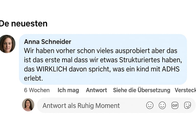Viewport: 196px width, 129px height.
Task: Open the sticker picker icon
Action: (188, 105)
